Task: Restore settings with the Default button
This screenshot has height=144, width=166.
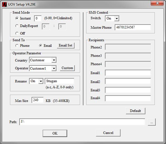Action: coord(136,111)
